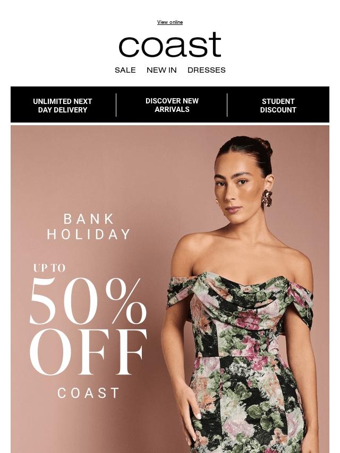Click the large OFF lettering
340x453 pixels.
(x=88, y=352)
